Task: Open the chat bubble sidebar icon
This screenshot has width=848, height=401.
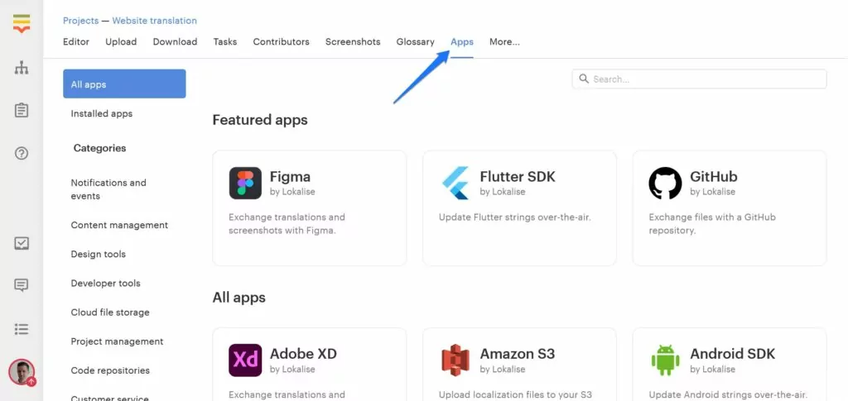Action: pos(21,285)
